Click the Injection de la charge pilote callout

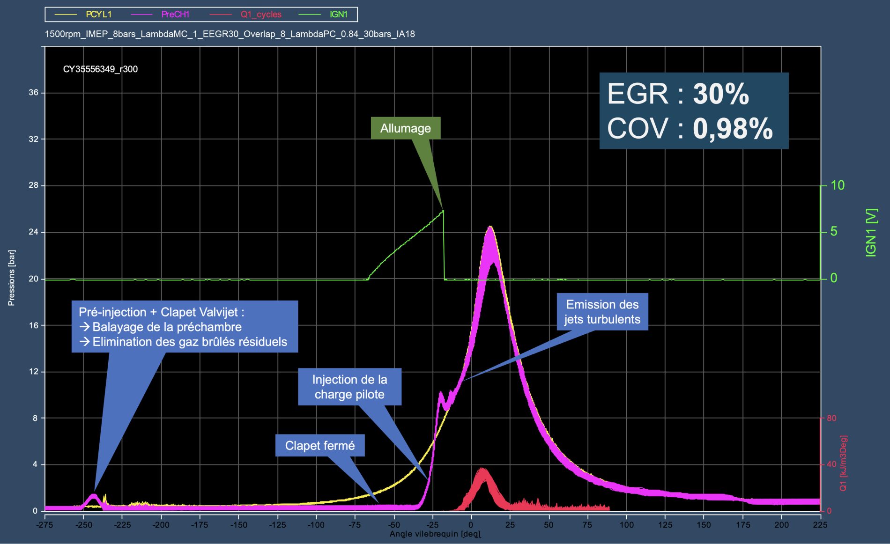349,387
